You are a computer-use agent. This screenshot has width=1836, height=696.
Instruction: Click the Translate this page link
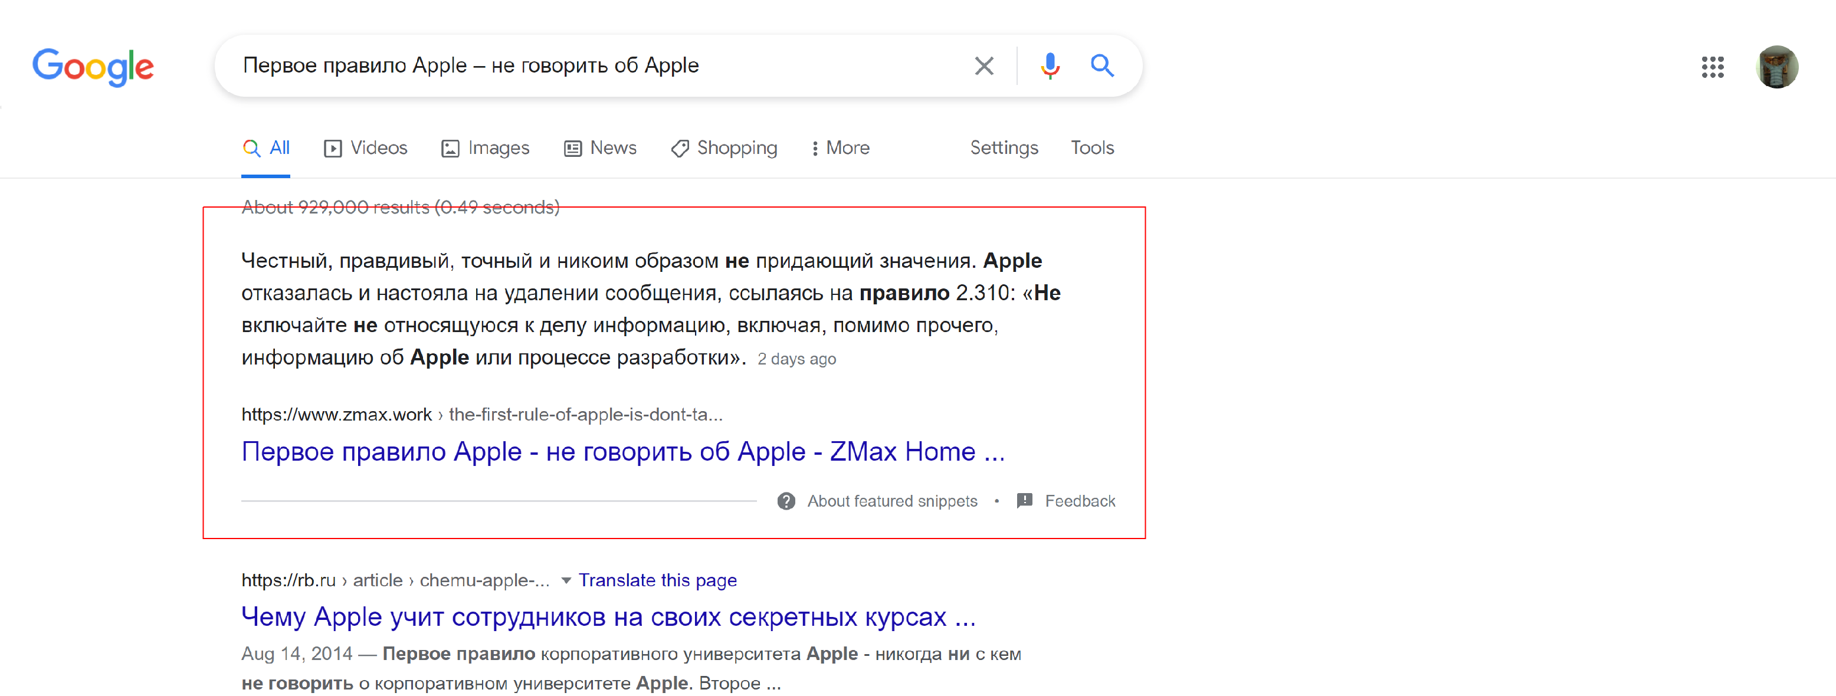[x=657, y=580]
